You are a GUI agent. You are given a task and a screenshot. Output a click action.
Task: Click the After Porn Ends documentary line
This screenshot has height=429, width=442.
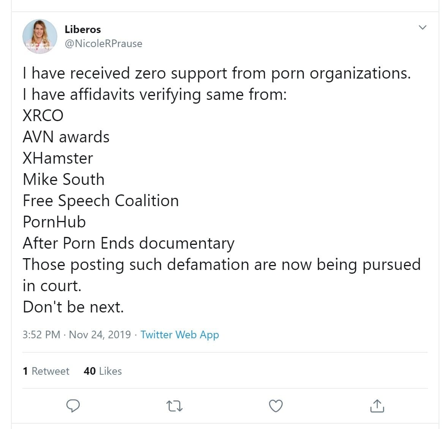(128, 243)
